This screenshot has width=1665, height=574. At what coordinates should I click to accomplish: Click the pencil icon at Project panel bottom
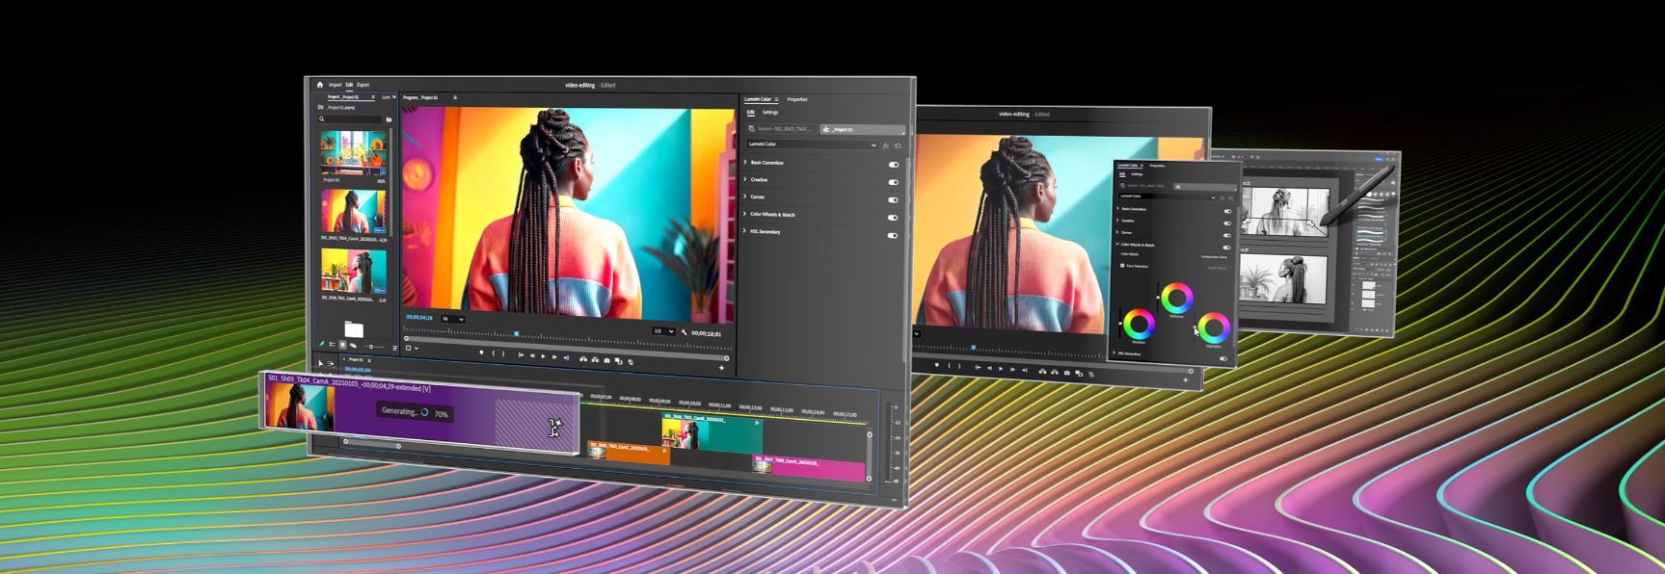coord(322,344)
